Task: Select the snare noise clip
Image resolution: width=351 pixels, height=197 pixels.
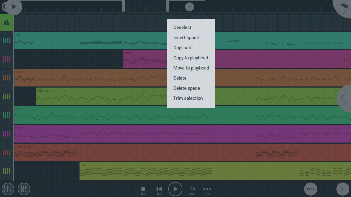Action: 183,152
